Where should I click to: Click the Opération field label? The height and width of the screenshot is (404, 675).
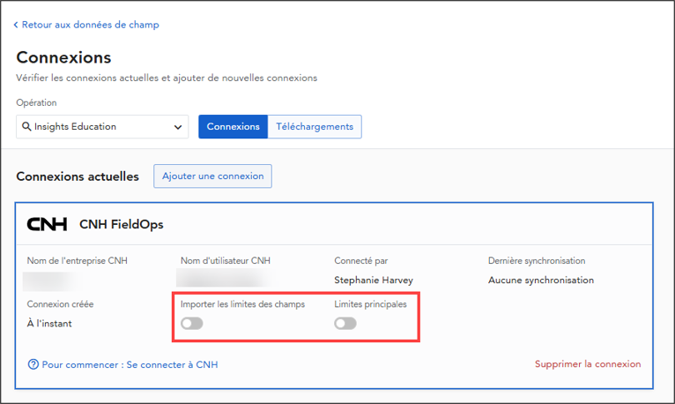click(x=37, y=102)
